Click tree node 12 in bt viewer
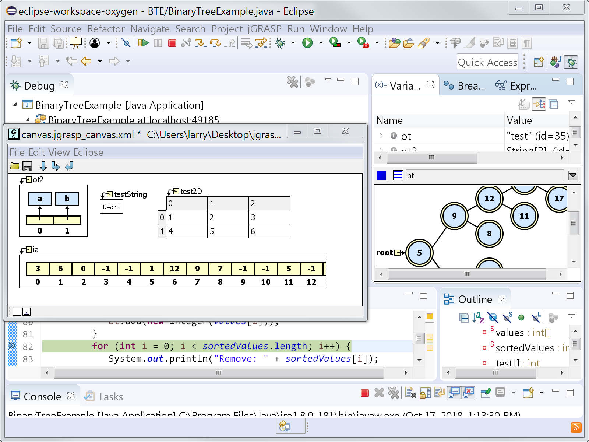The image size is (589, 442). click(489, 199)
